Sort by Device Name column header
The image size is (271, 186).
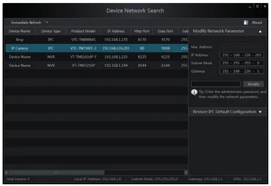(19, 31)
